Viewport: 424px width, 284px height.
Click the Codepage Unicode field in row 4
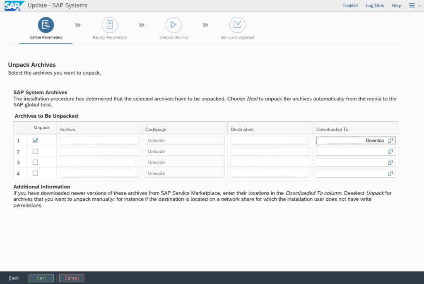pos(185,173)
